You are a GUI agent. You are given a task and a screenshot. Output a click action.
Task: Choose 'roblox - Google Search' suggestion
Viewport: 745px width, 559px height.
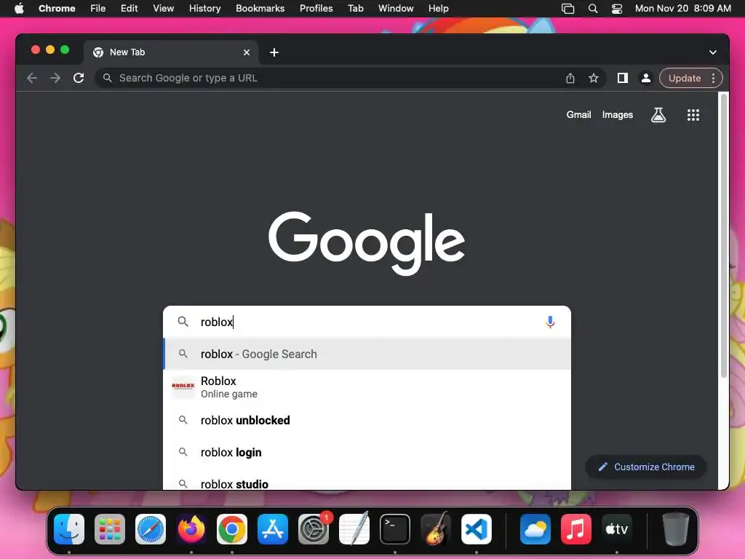click(x=367, y=354)
